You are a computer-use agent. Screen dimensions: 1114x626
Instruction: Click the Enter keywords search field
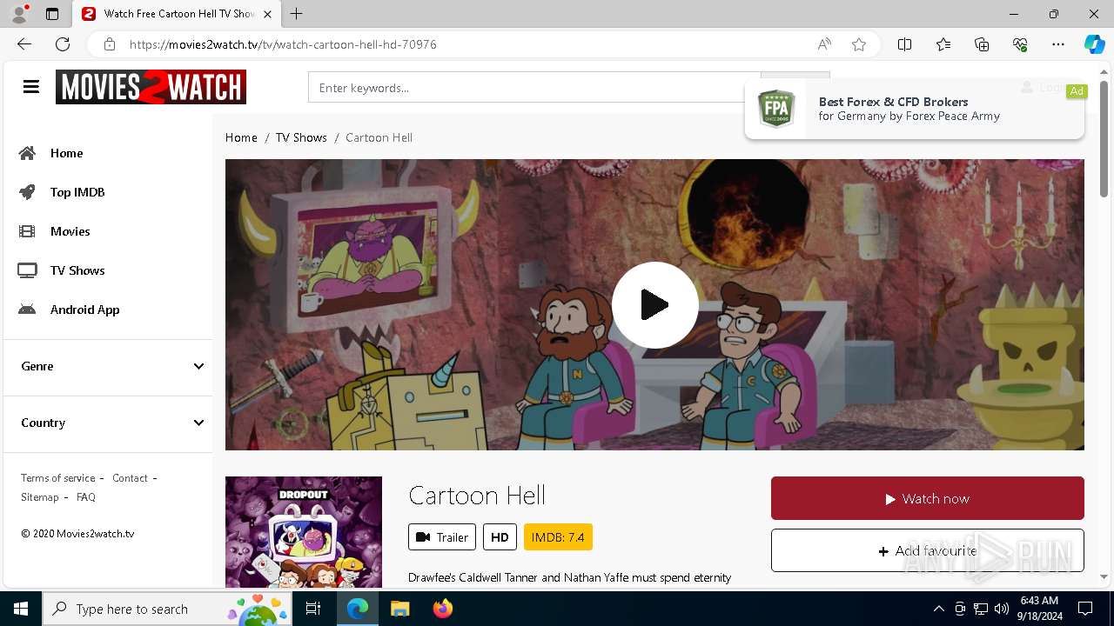[x=534, y=88]
